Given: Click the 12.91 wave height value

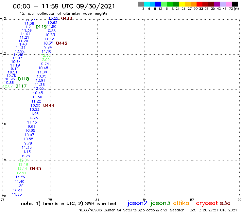Looking at the screenshot, I should [x=21, y=173].
